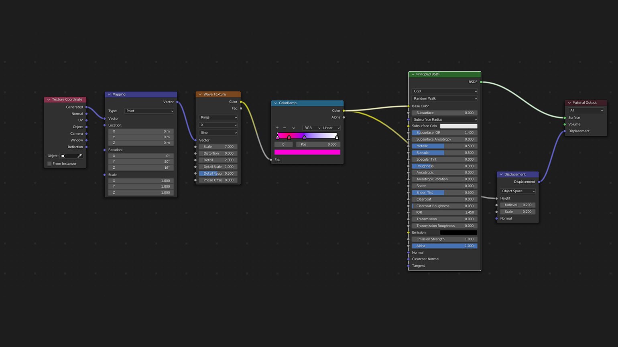Open the Wave Texture Rings type dropdown
The image size is (618, 347).
pyautogui.click(x=218, y=117)
